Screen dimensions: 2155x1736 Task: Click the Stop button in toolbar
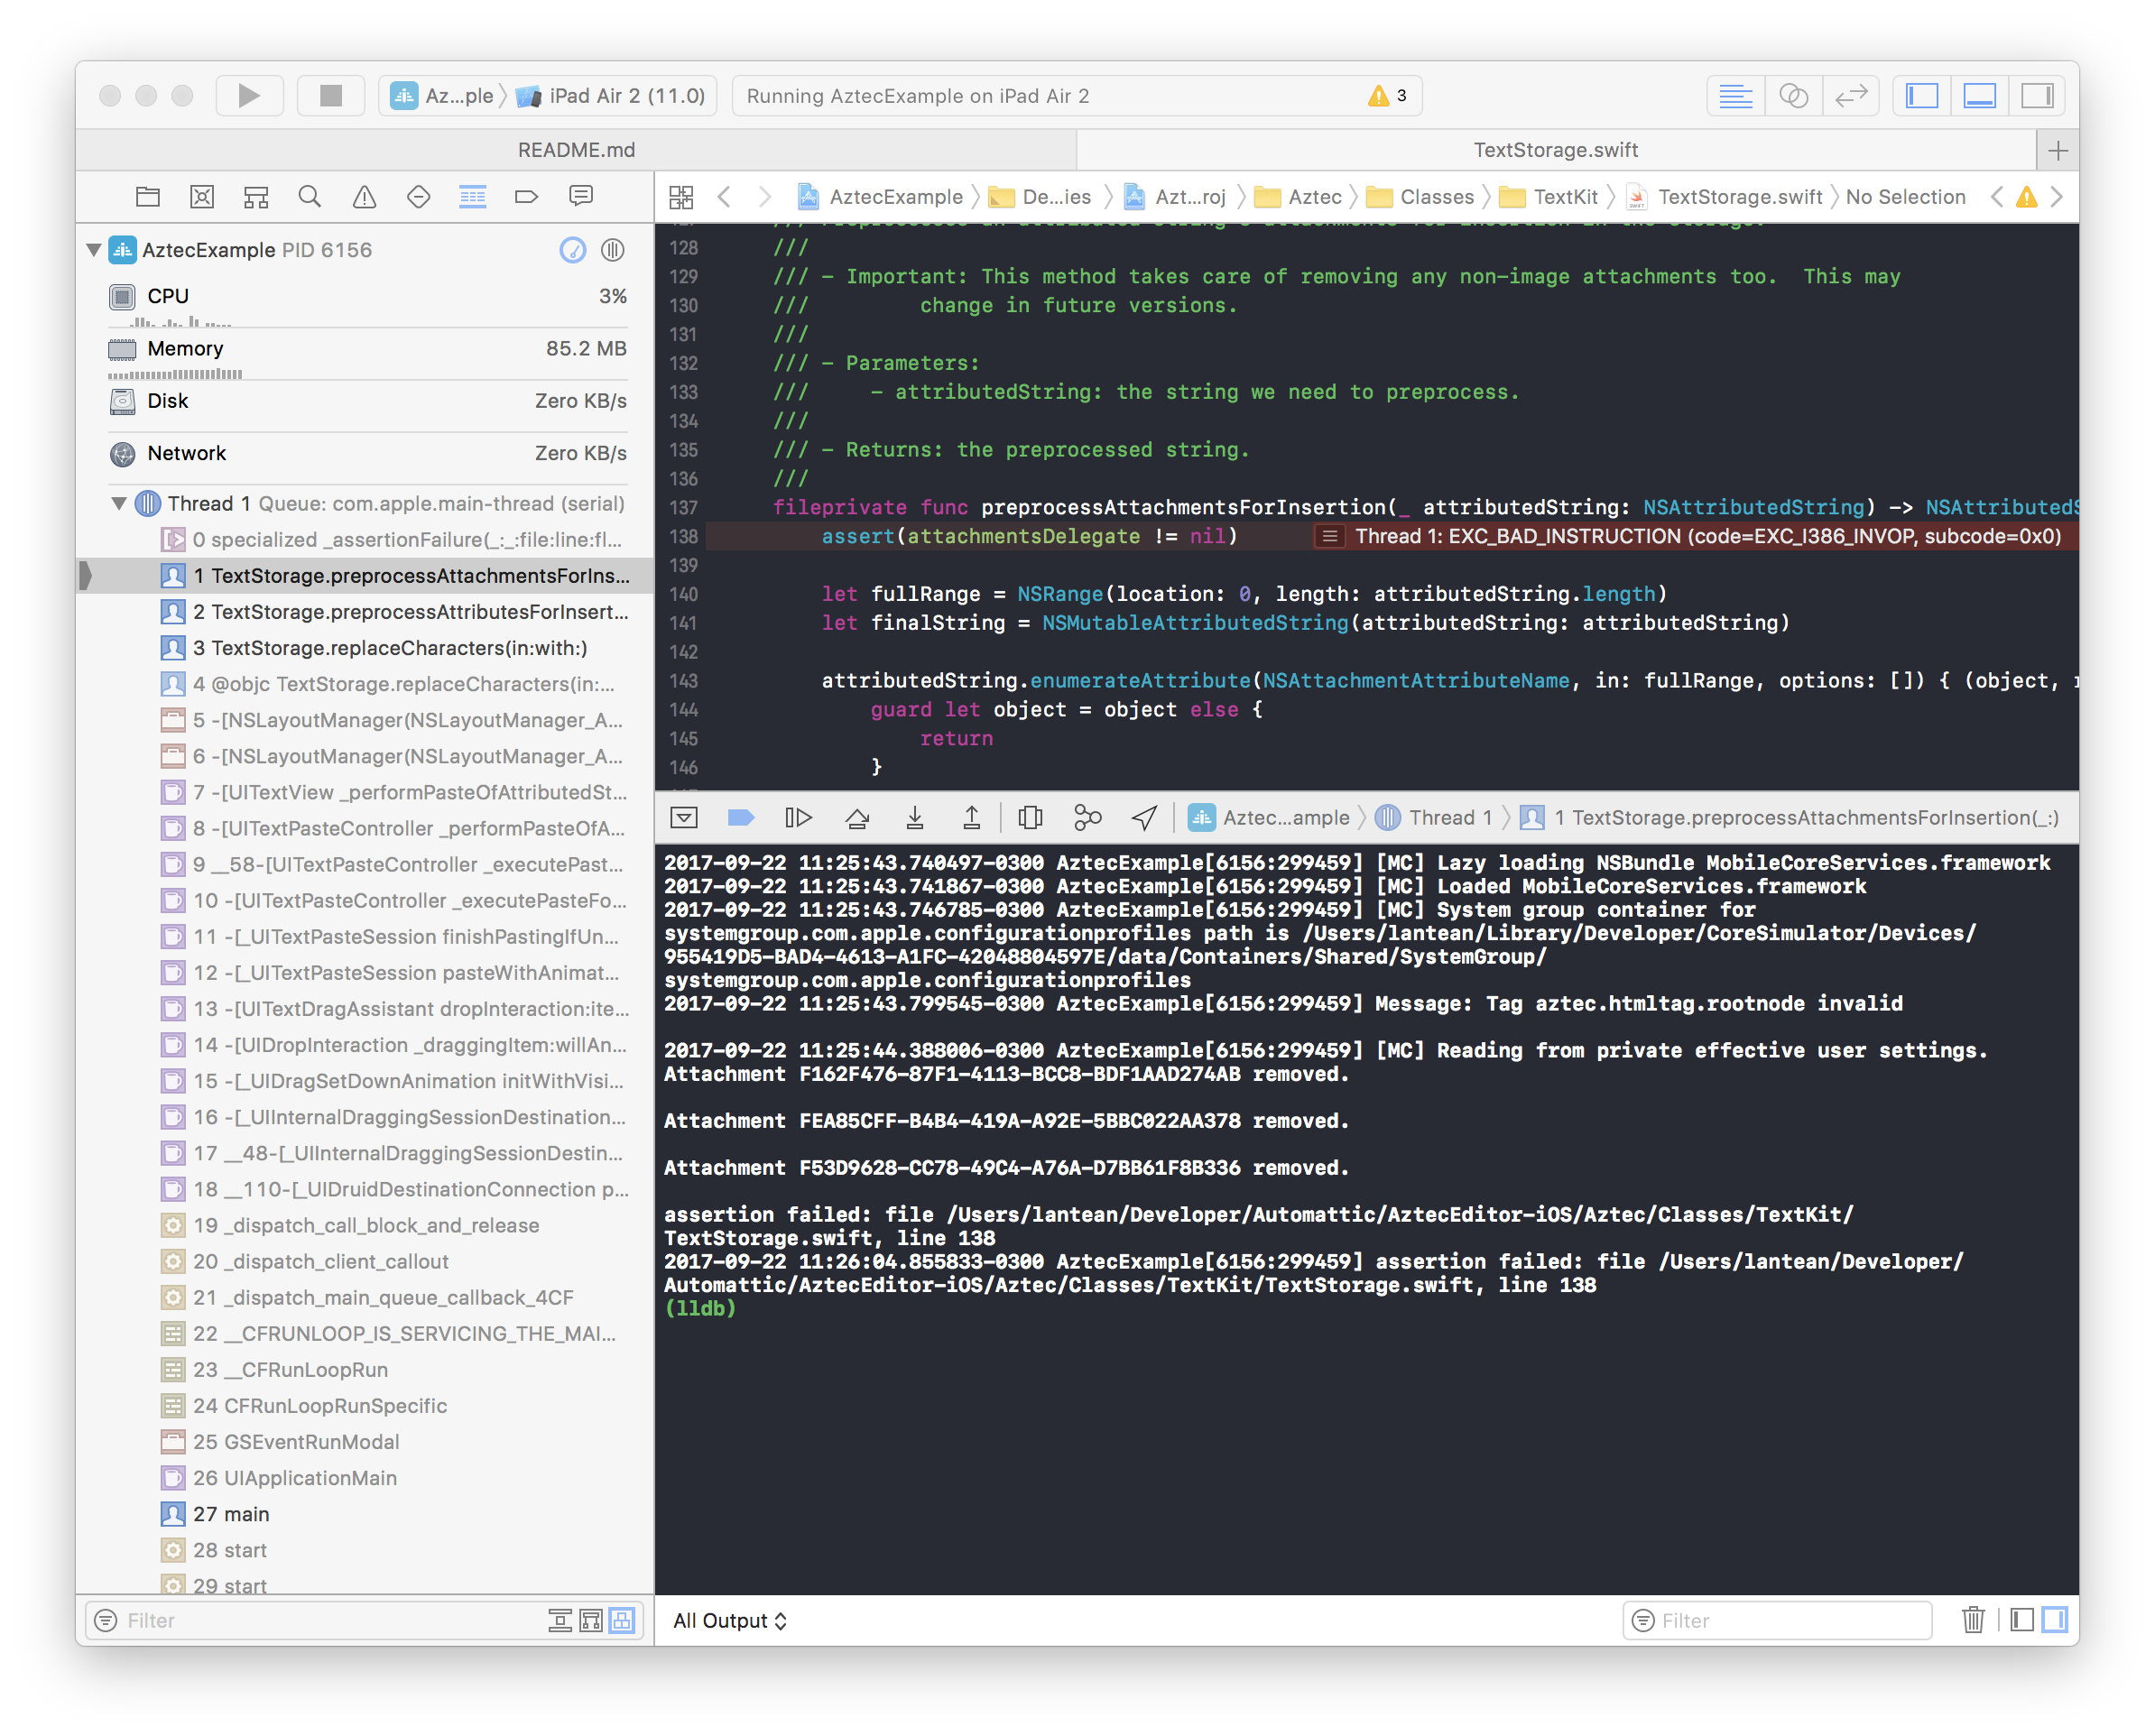coord(330,96)
